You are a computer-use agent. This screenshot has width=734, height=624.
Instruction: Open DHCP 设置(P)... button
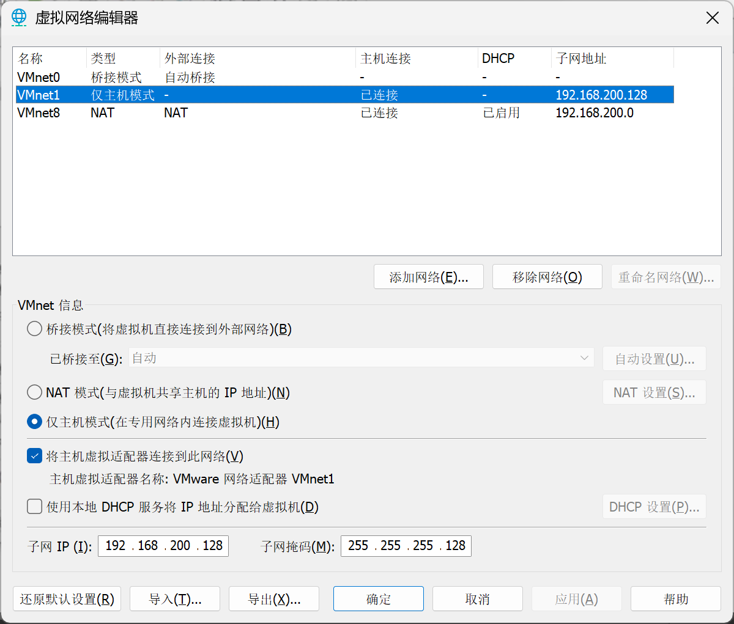(x=654, y=507)
